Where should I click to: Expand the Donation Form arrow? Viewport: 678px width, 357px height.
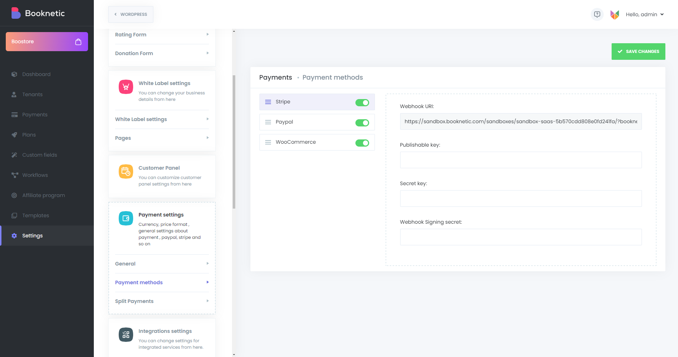(207, 53)
